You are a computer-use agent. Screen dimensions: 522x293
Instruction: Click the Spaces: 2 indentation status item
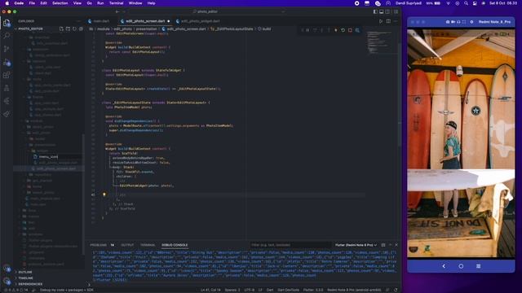[x=232, y=290]
